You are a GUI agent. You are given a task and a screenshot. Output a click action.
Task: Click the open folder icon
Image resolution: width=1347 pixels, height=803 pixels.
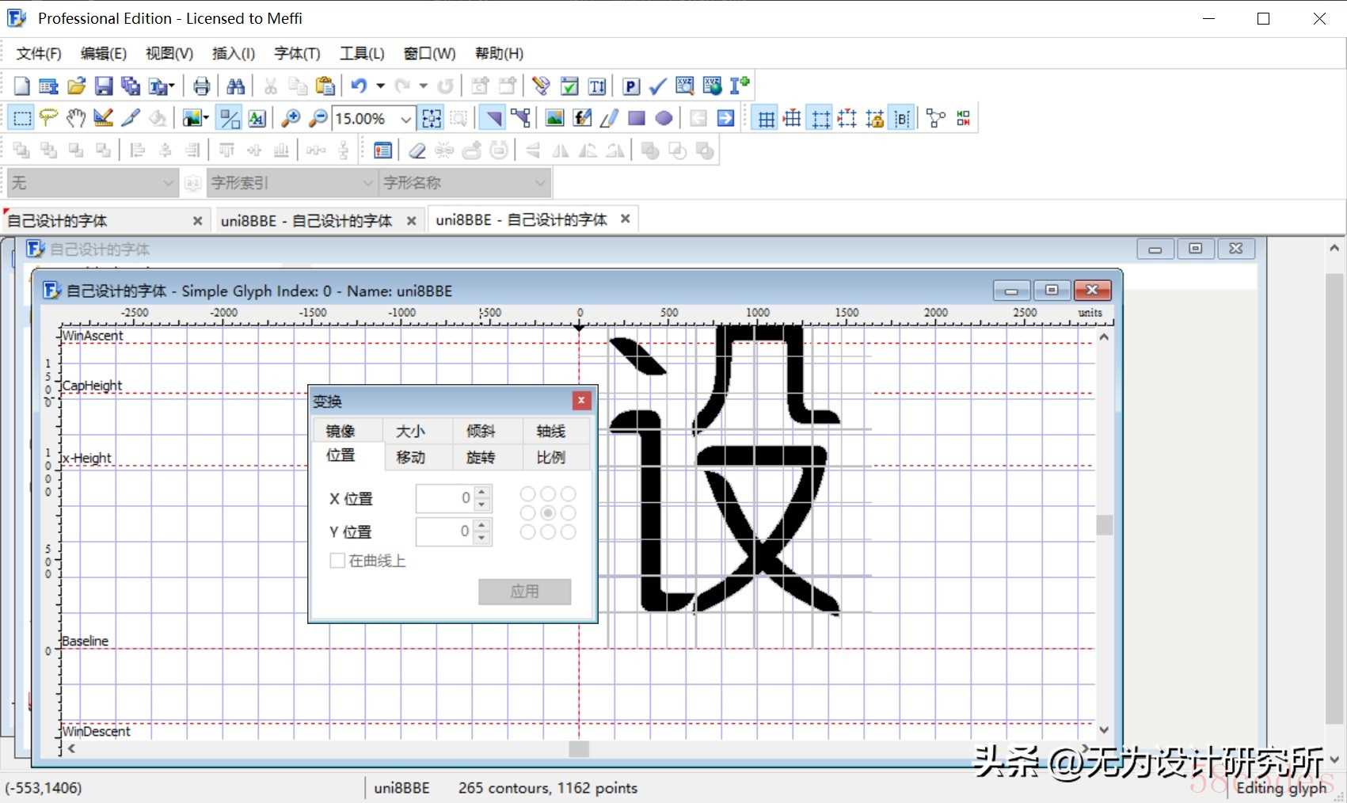(x=76, y=86)
